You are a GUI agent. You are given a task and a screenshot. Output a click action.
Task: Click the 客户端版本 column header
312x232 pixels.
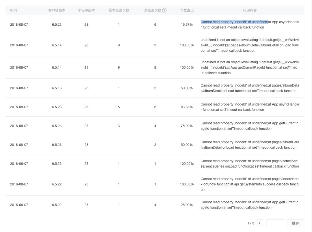pyautogui.click(x=57, y=10)
